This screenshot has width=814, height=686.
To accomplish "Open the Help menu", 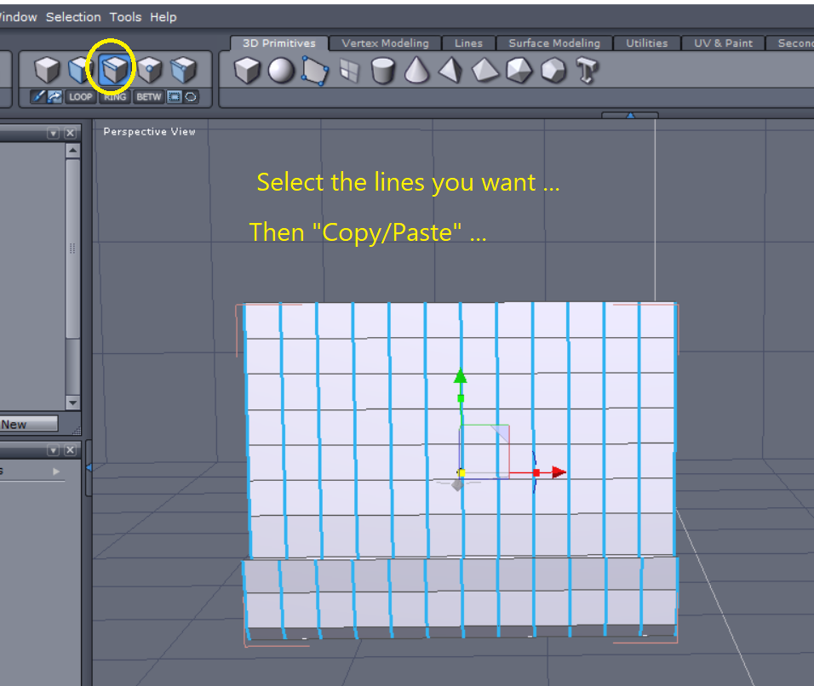I will point(163,17).
